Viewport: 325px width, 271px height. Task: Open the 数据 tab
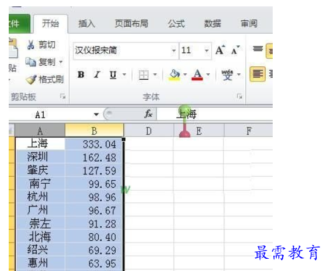pos(212,24)
